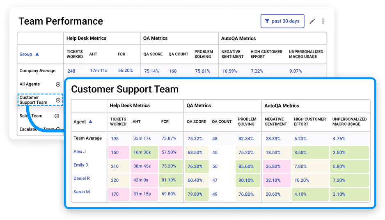Click AHT header in Customer Support table
This screenshot has width=385, height=220.
pyautogui.click(x=137, y=121)
